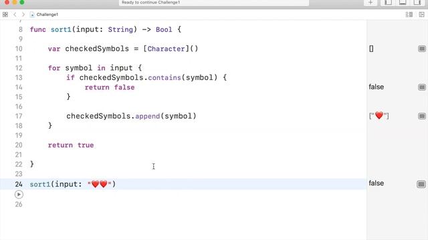The width and height of the screenshot is (428, 240).
Task: Add an editor on the right
Action: point(421,15)
